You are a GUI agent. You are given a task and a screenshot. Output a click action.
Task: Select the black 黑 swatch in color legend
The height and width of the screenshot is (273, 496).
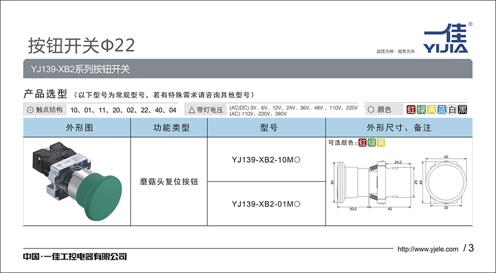tap(462, 109)
